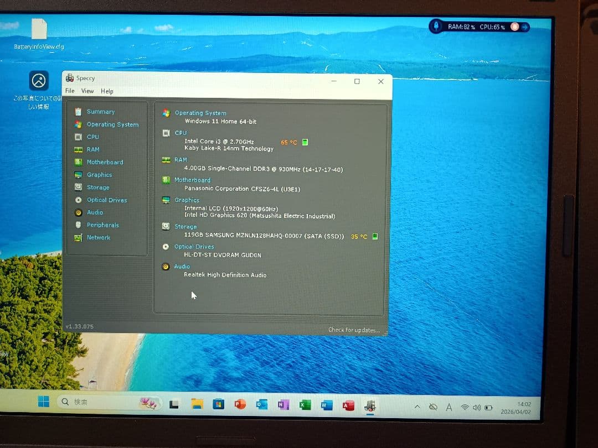The image size is (598, 448).
Task: Select the RAM icon in the sidebar
Action: pyautogui.click(x=79, y=150)
